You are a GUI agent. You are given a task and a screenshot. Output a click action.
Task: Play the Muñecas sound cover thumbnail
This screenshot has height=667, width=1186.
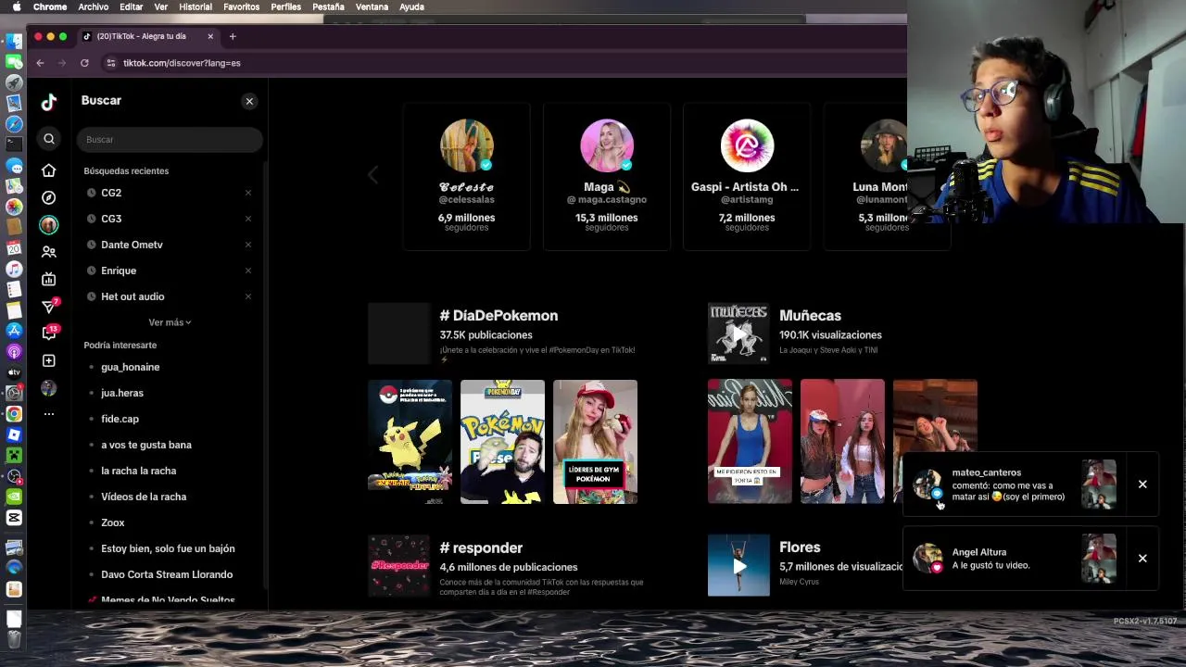coord(738,333)
